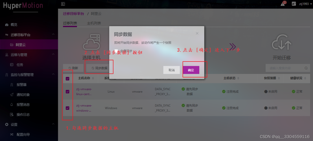Click the HyperMotion logo

[23, 5]
